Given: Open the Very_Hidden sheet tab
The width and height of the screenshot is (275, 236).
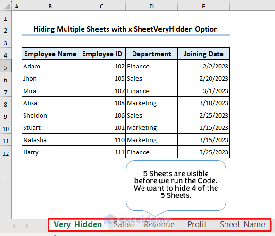Looking at the screenshot, I should pyautogui.click(x=78, y=224).
